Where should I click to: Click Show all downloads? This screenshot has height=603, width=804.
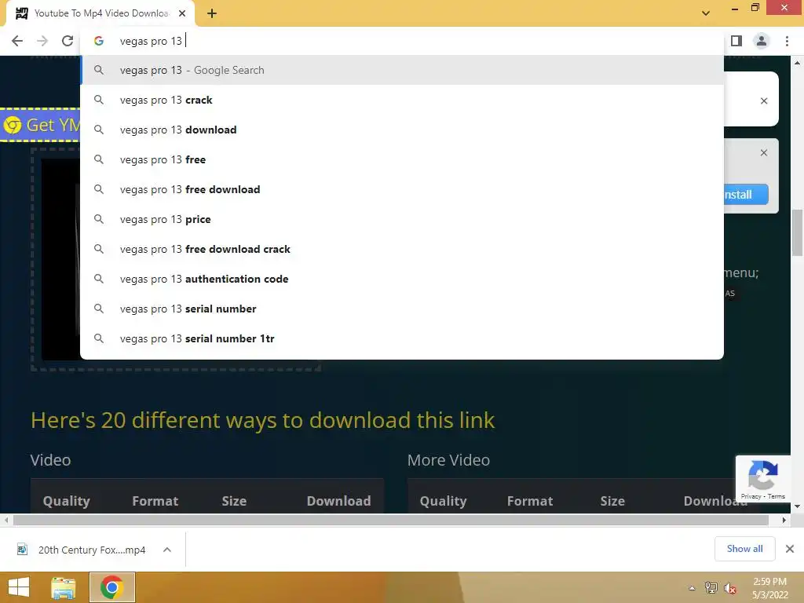[x=744, y=549]
